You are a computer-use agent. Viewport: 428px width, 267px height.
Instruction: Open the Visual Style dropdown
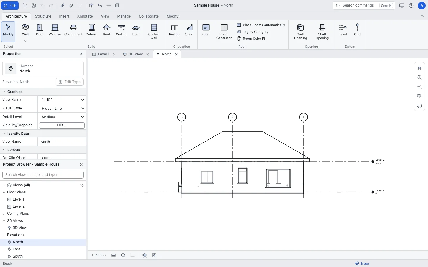pos(62,108)
